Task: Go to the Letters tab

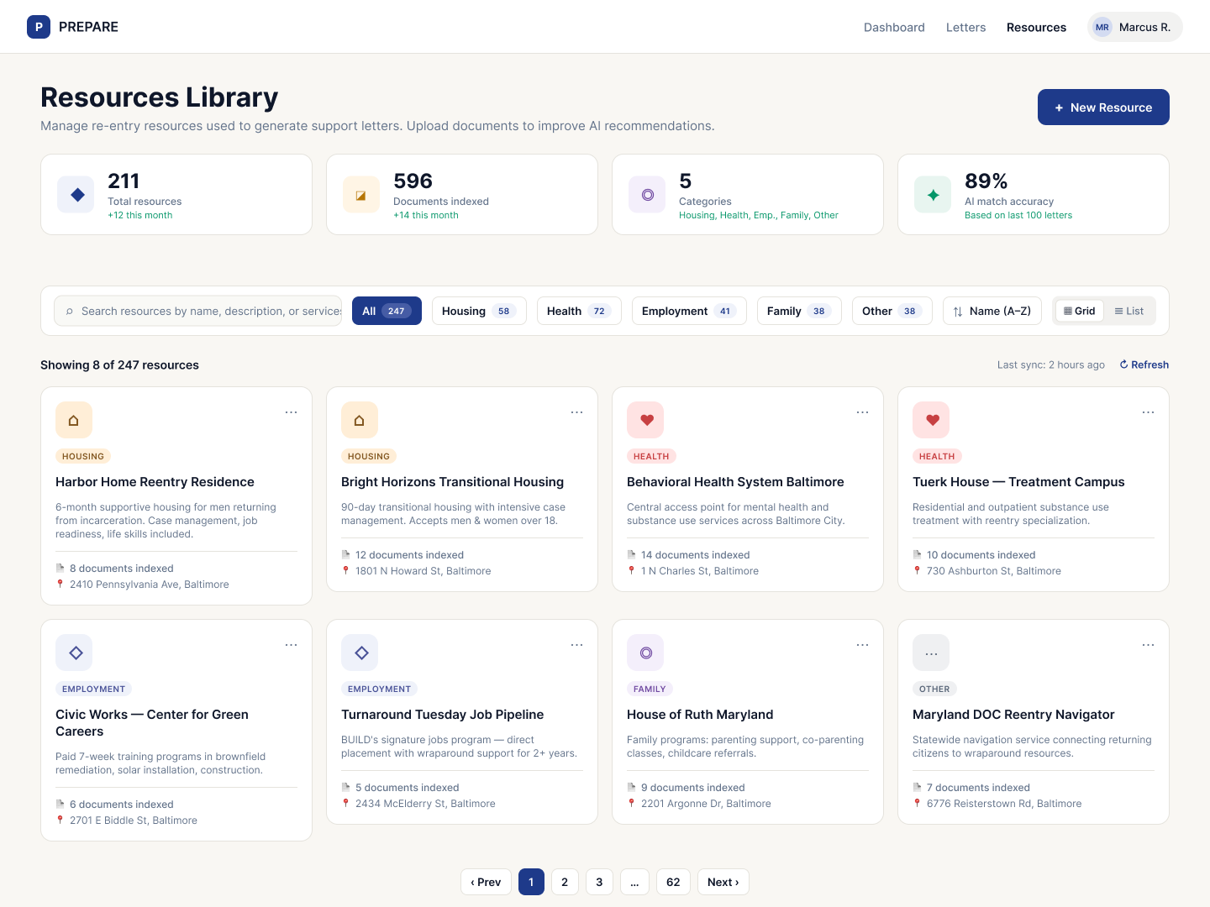Action: [965, 27]
